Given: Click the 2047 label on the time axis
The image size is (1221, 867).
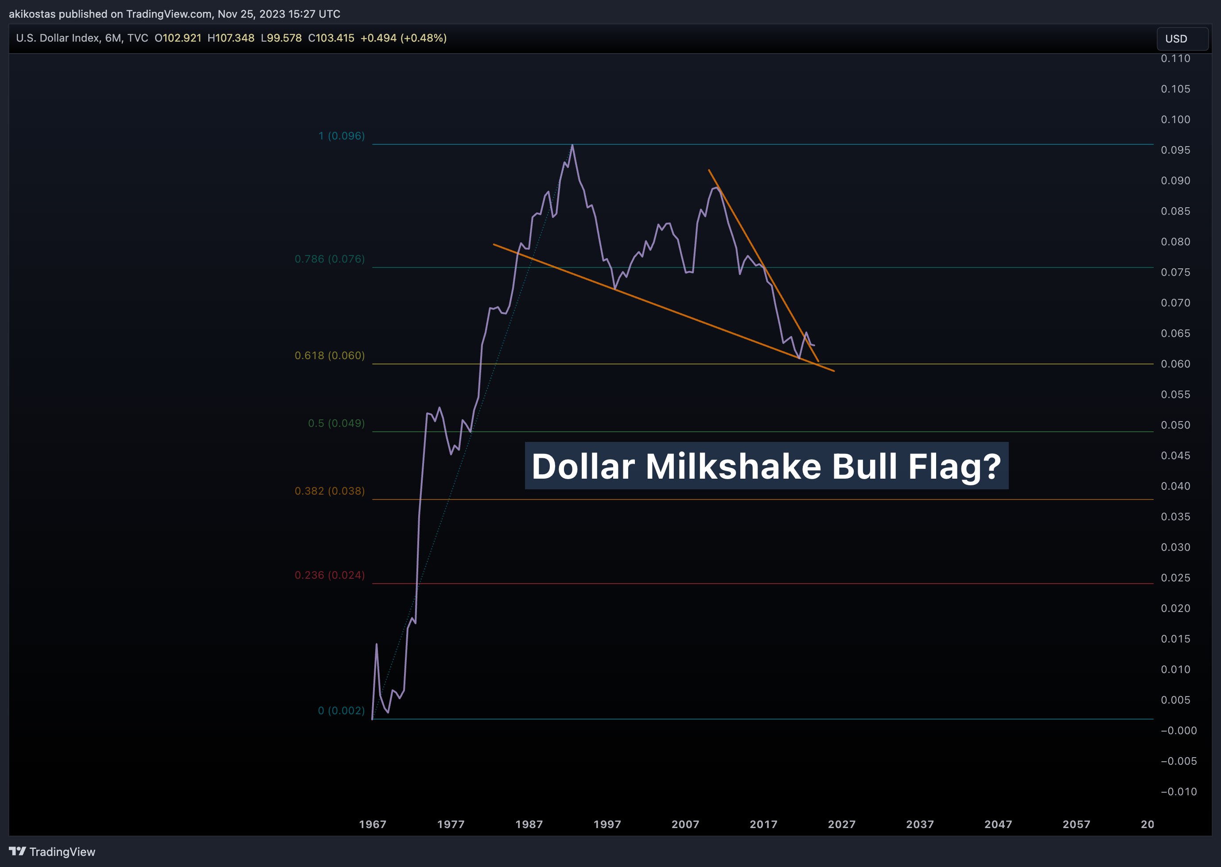Looking at the screenshot, I should [998, 825].
